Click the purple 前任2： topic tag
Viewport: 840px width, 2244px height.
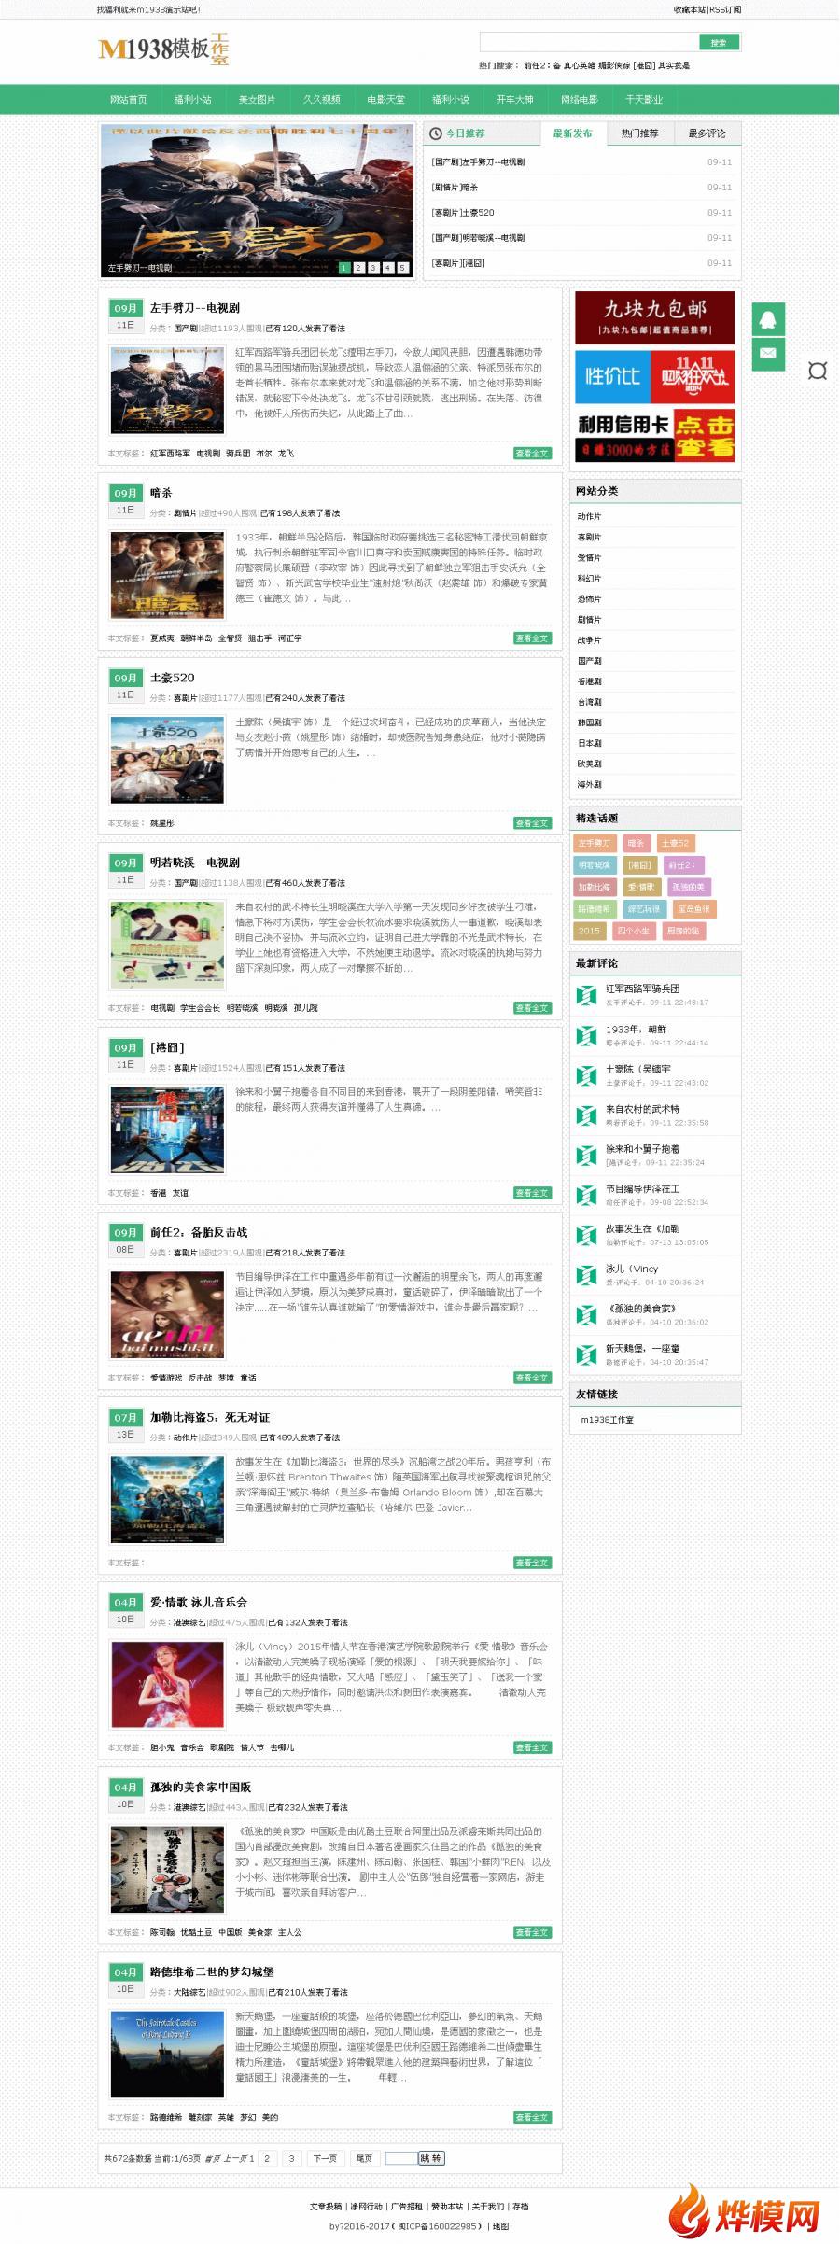point(683,865)
